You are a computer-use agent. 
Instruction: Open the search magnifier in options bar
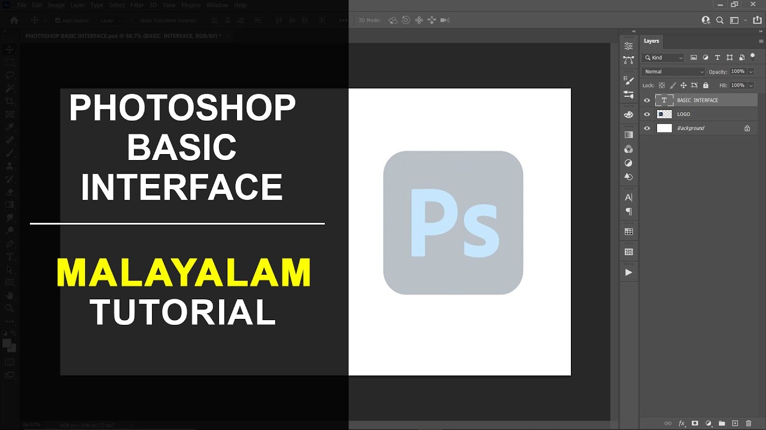[720, 20]
